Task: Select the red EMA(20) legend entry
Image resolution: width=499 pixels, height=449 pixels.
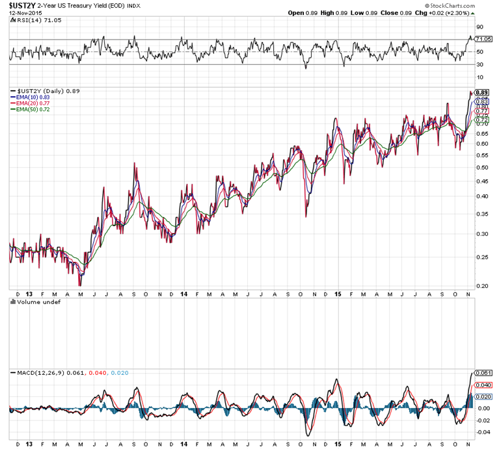Action: pos(33,103)
